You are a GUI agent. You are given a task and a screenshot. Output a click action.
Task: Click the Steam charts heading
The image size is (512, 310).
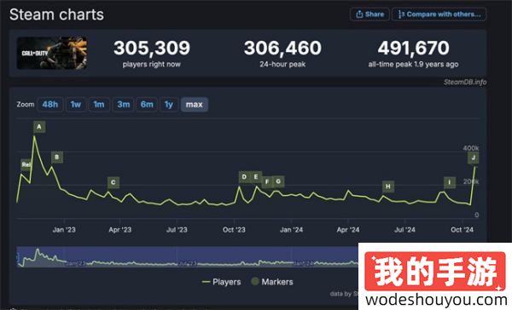pos(56,14)
